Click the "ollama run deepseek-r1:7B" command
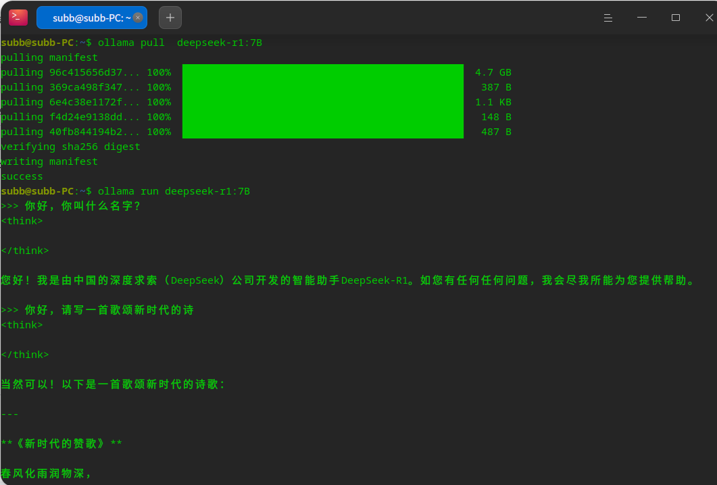The width and height of the screenshot is (717, 485). pyautogui.click(x=174, y=191)
